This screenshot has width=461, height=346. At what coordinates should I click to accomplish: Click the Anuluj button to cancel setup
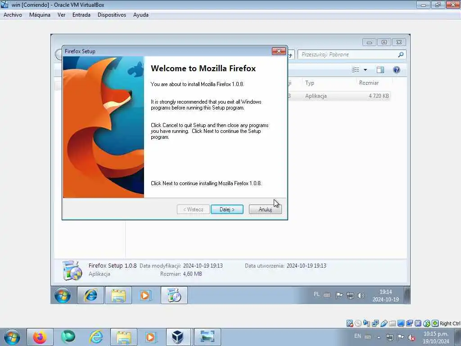coord(265,209)
